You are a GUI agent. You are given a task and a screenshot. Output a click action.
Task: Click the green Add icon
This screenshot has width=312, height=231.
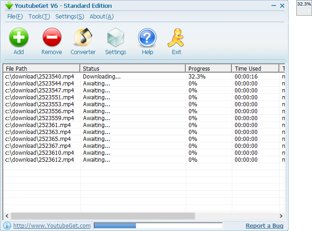point(19,37)
